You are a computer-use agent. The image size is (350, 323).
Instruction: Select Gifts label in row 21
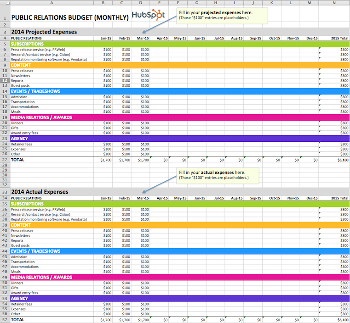[15, 128]
